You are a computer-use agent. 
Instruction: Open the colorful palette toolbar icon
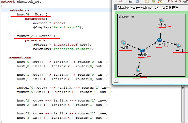pyautogui.click(x=160, y=1)
